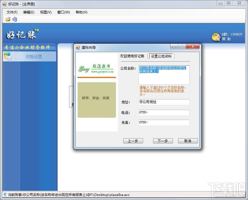Click the status bar account icon

pyautogui.click(x=5, y=195)
